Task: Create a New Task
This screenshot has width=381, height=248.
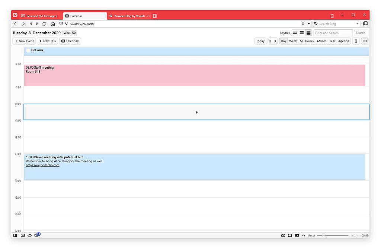Action: point(48,41)
